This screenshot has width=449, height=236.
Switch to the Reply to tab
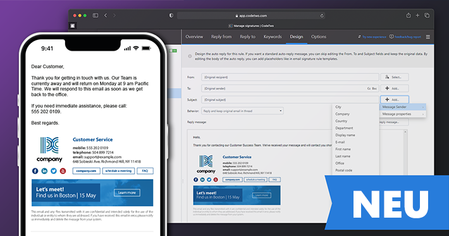(x=248, y=37)
